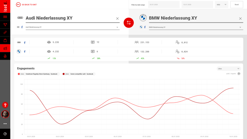Viewport: 247px width, 139px height.
Task: Click Facebook icon in BMW stats row
Action: (x=25, y=51)
